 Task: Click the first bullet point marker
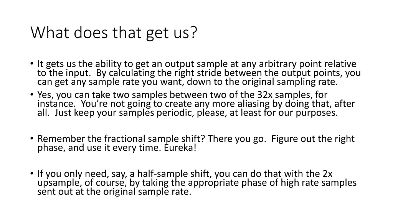point(31,64)
